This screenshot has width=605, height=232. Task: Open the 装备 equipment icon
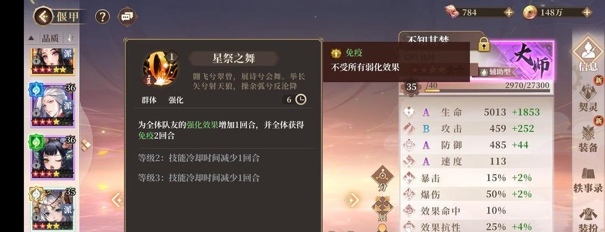point(588,137)
